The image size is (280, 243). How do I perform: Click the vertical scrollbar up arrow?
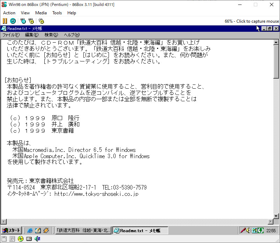click(x=276, y=43)
